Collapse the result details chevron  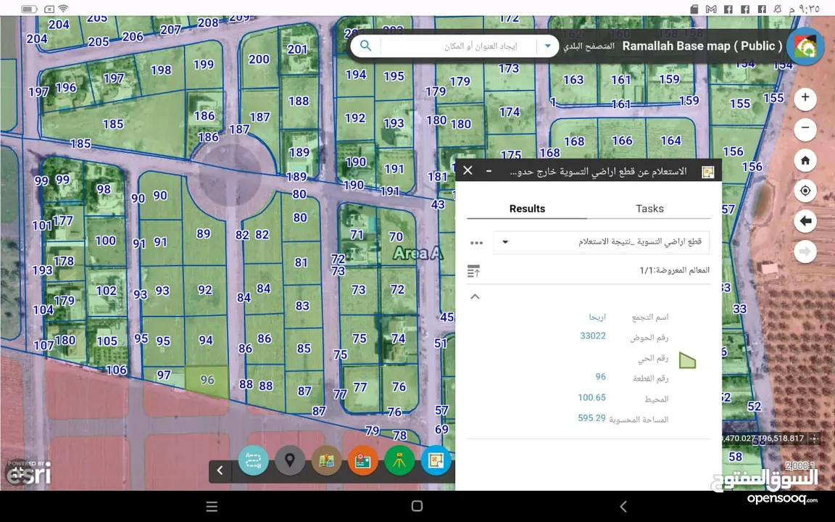[x=475, y=297]
